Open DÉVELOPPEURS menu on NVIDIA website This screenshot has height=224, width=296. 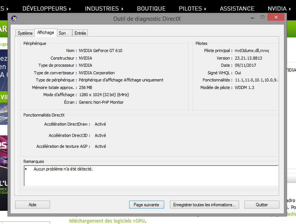(46, 9)
